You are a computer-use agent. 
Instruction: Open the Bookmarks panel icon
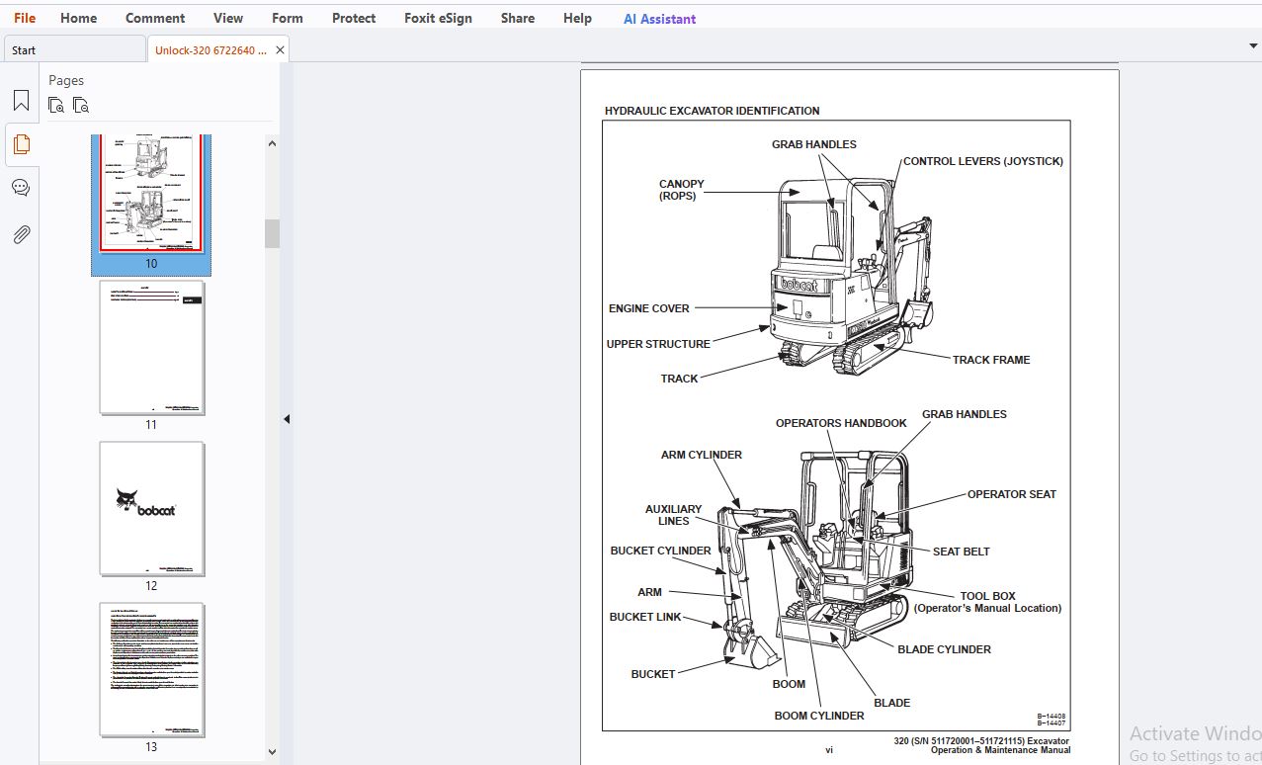pyautogui.click(x=21, y=100)
